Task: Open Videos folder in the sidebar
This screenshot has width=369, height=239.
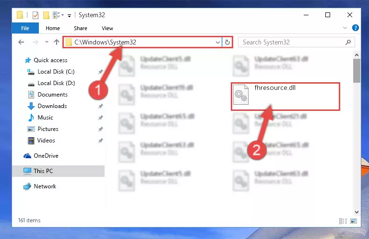Action: 46,141
